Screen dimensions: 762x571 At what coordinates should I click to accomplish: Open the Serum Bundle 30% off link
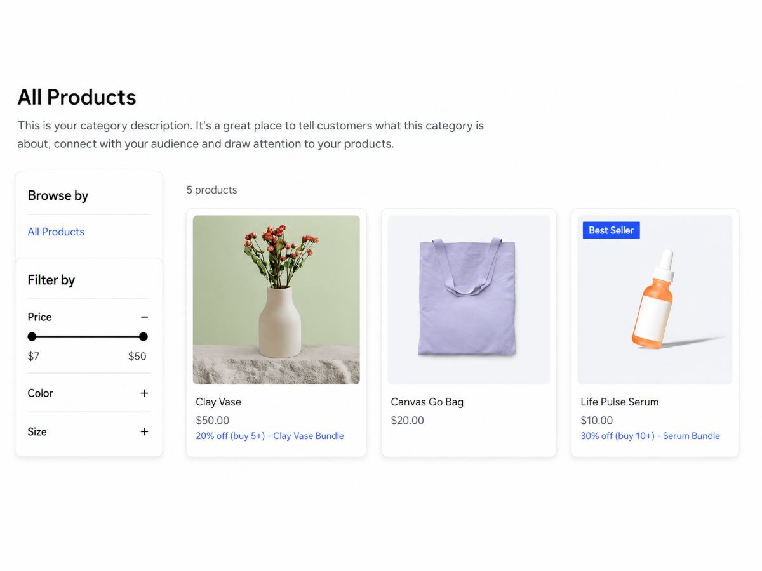[650, 436]
